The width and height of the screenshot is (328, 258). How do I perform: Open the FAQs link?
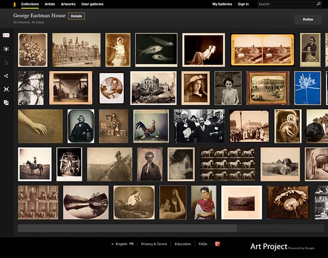coord(203,244)
